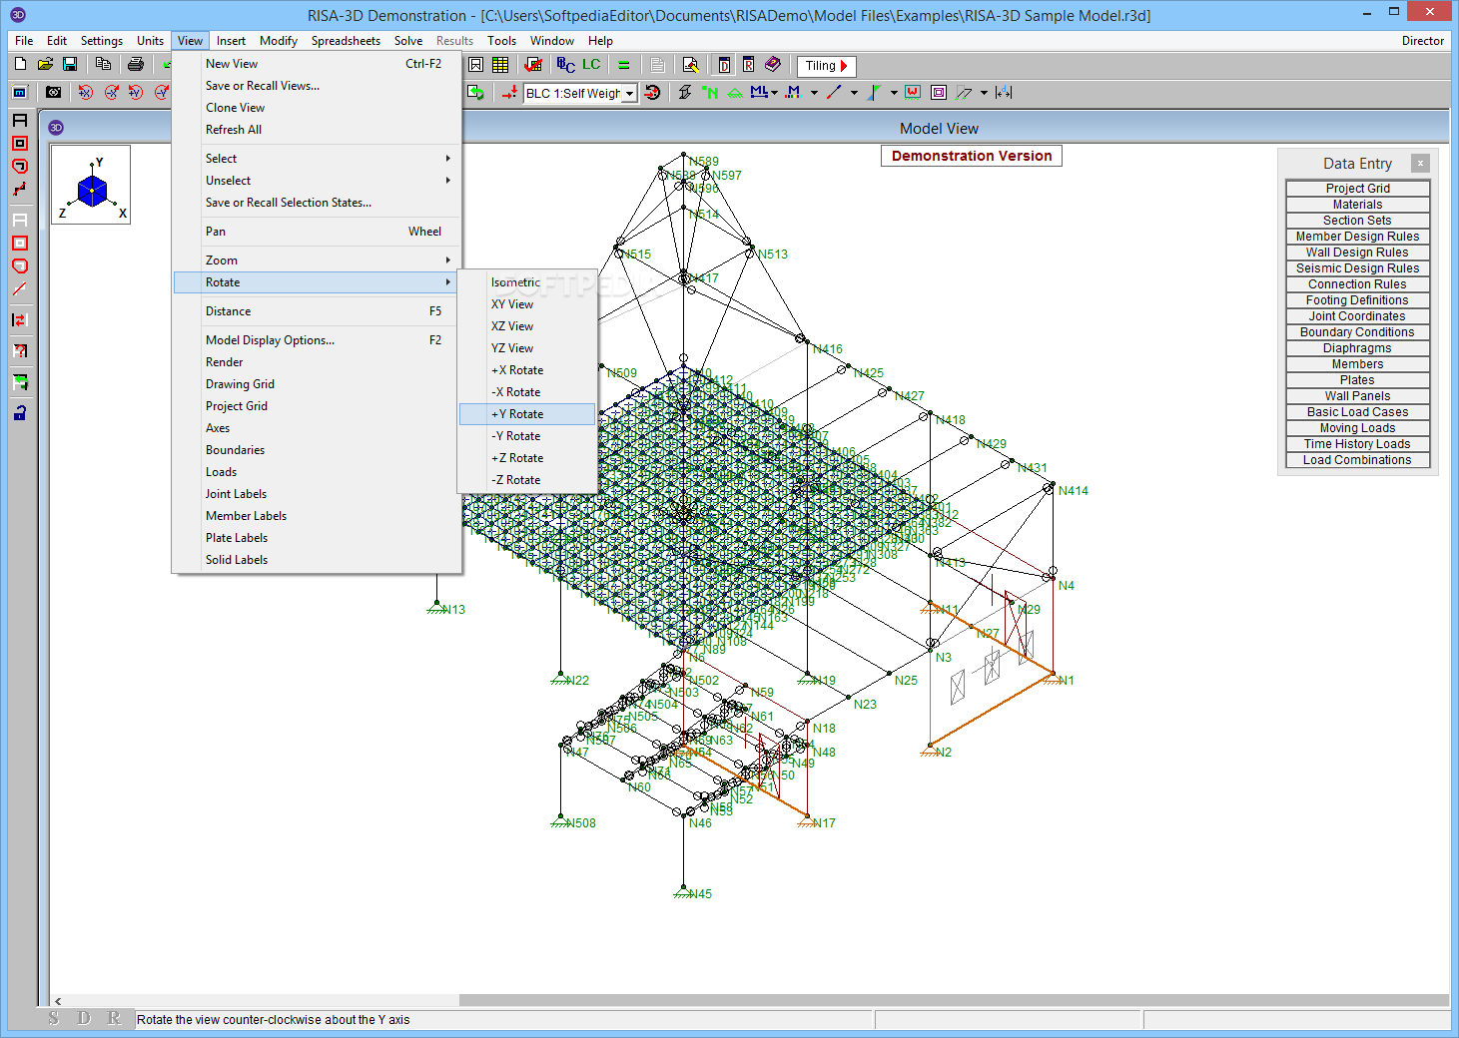Click the Load Combinations button
The image size is (1459, 1038).
[x=1358, y=460]
